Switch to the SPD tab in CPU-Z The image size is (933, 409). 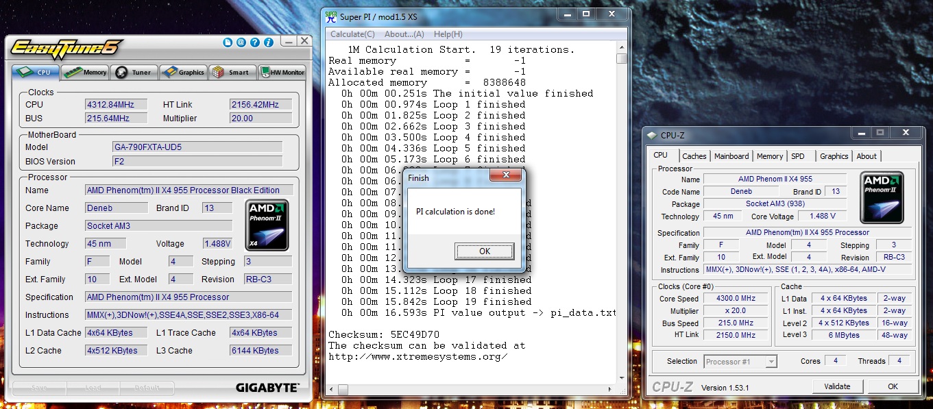[x=798, y=156]
